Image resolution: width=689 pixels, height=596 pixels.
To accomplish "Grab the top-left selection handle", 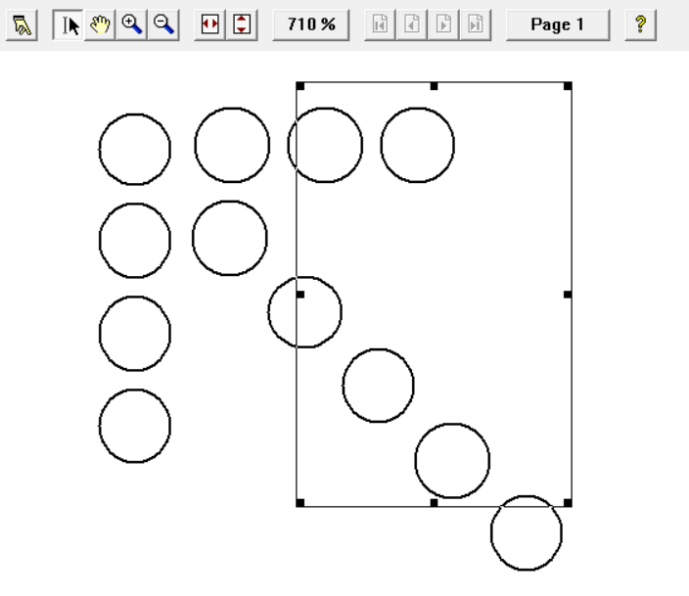I will click(300, 86).
